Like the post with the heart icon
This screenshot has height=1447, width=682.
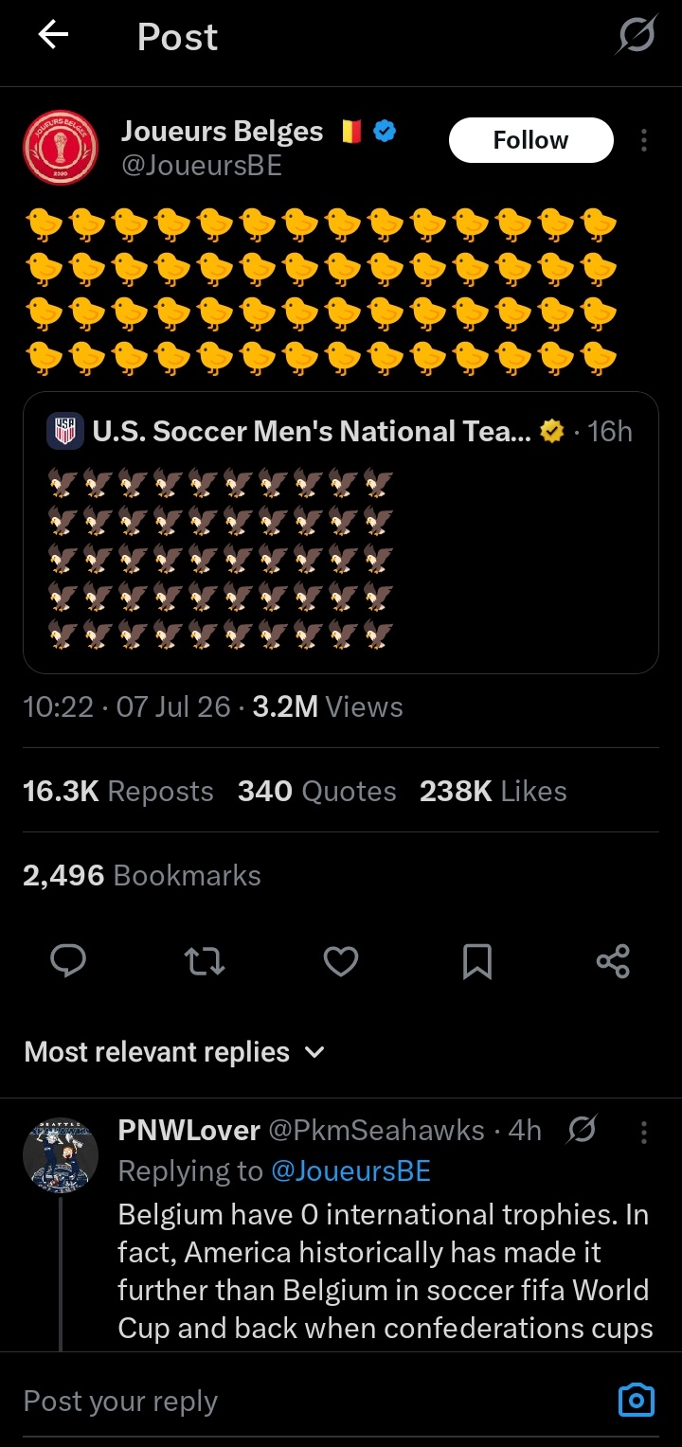tap(341, 962)
